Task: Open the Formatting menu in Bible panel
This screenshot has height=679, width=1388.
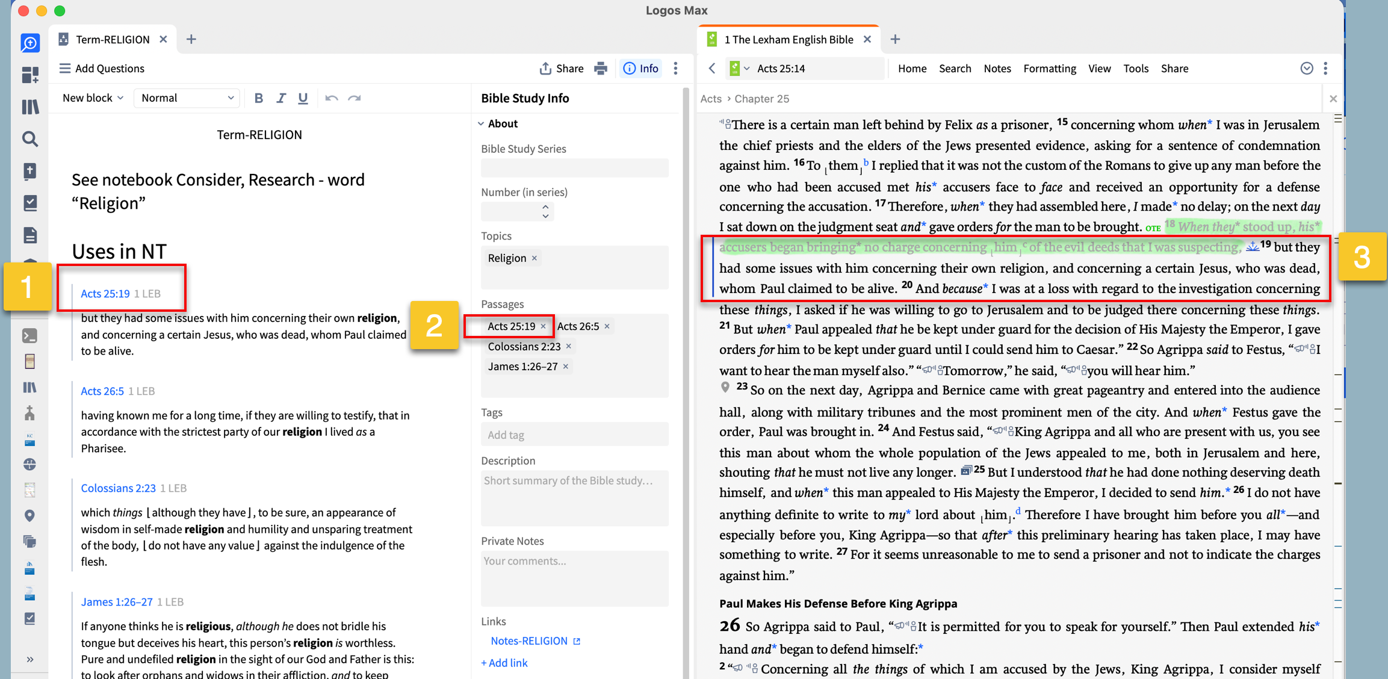Action: [x=1049, y=69]
